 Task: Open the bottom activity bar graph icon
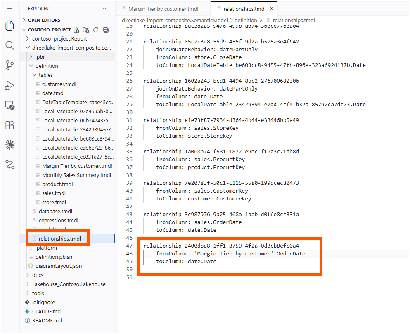pyautogui.click(x=10, y=165)
